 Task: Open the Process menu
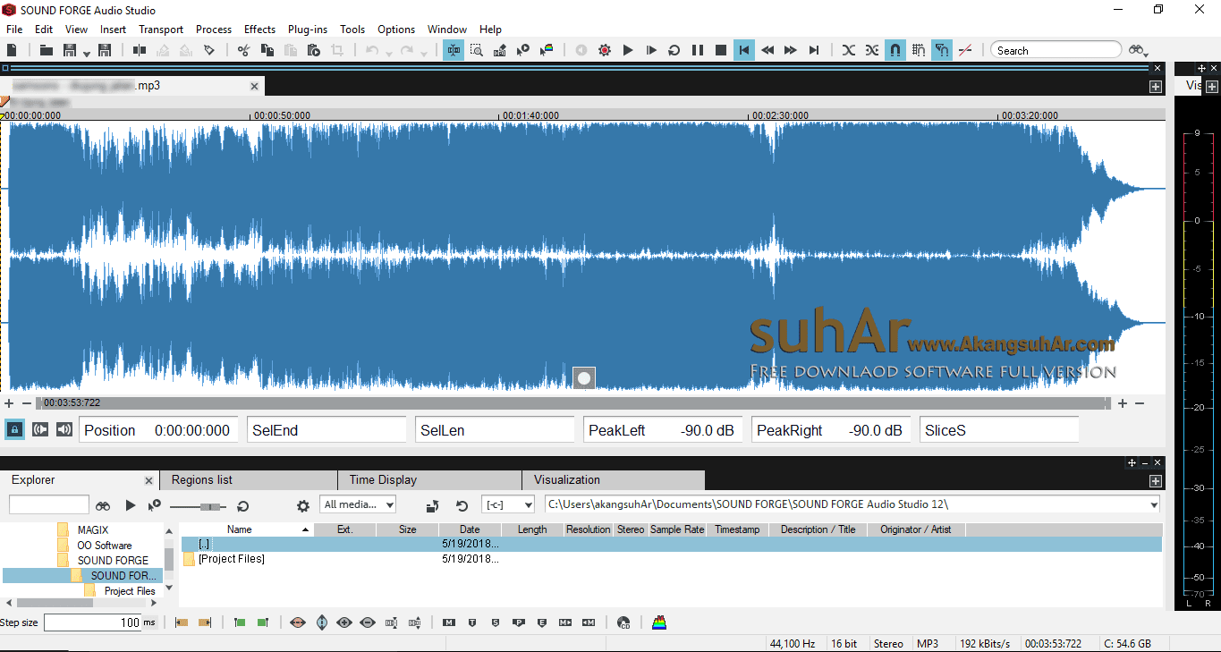(x=214, y=29)
